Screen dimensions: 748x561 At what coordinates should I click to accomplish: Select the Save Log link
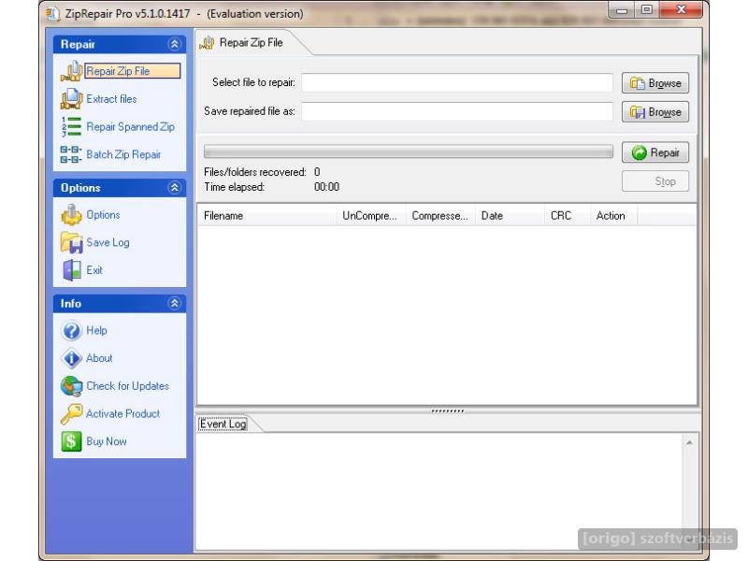point(108,242)
